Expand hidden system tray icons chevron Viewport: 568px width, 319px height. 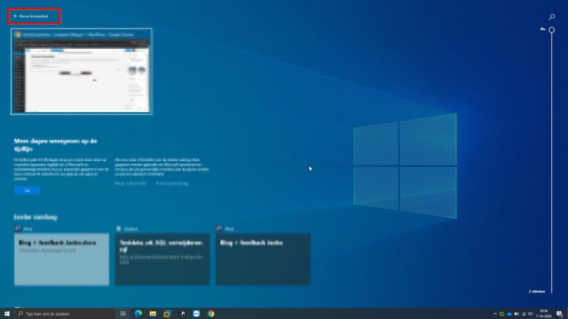tap(495, 314)
